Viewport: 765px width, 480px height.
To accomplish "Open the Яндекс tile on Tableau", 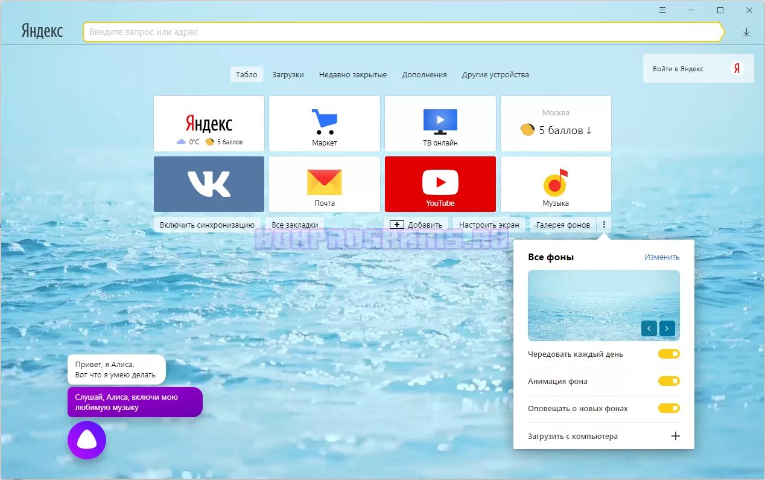I will coord(209,124).
